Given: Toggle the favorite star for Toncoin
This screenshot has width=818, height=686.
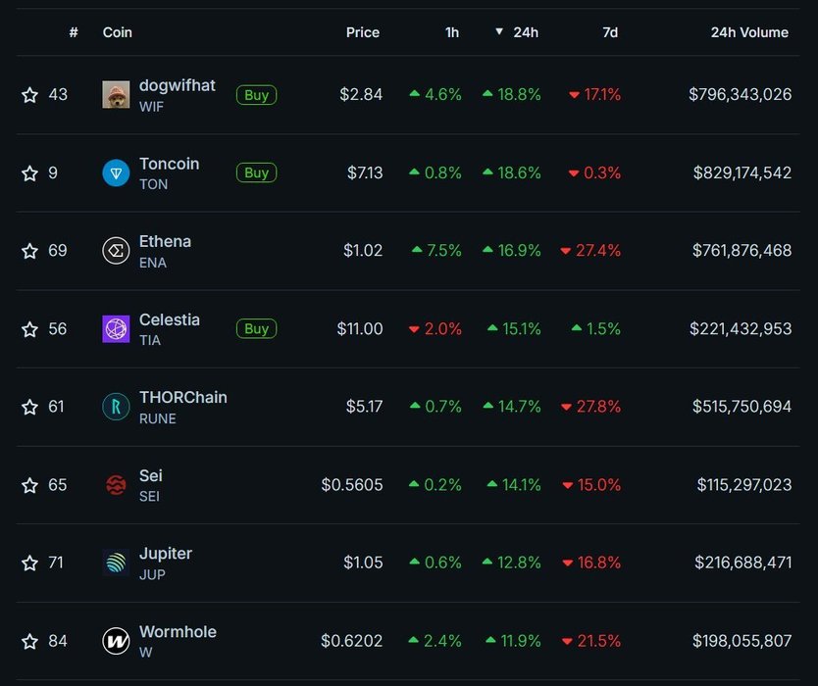Looking at the screenshot, I should coord(29,173).
